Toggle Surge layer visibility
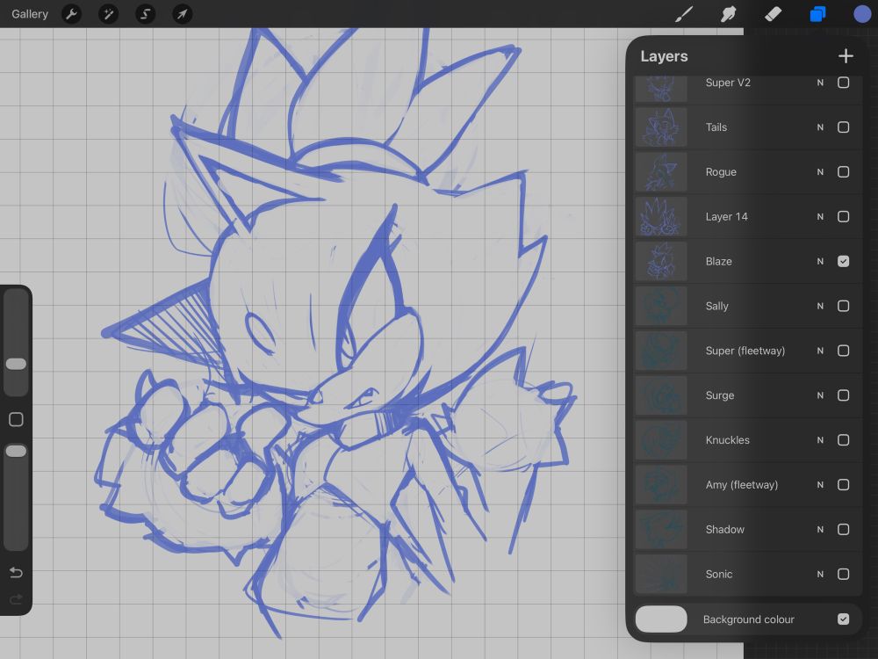 [x=843, y=395]
